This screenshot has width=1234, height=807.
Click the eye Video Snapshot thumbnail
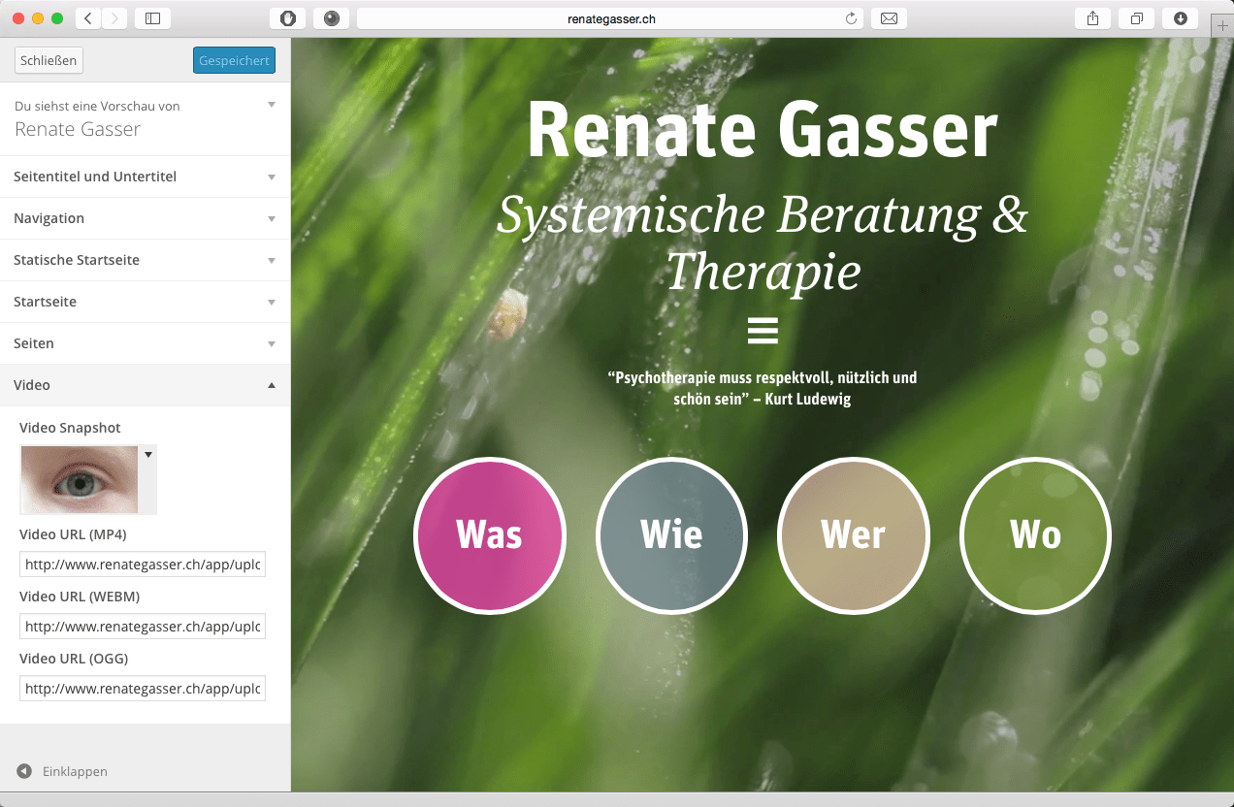click(x=79, y=479)
